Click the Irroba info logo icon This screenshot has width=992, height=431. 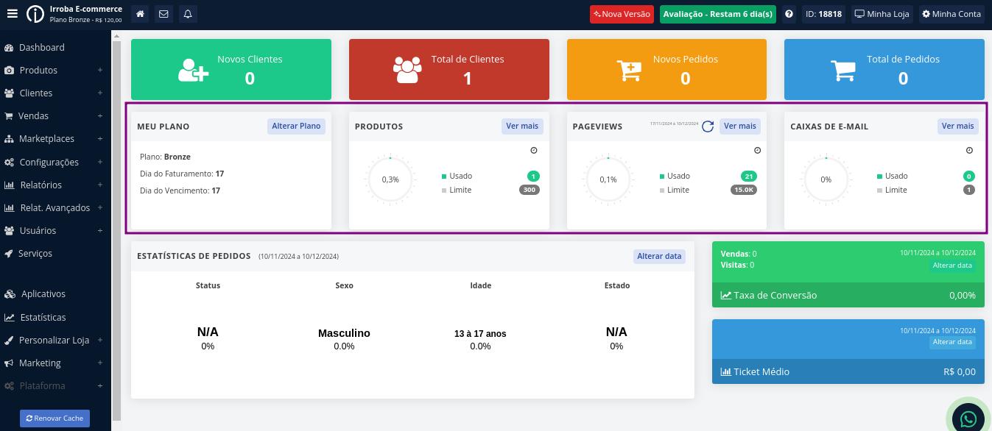(35, 14)
